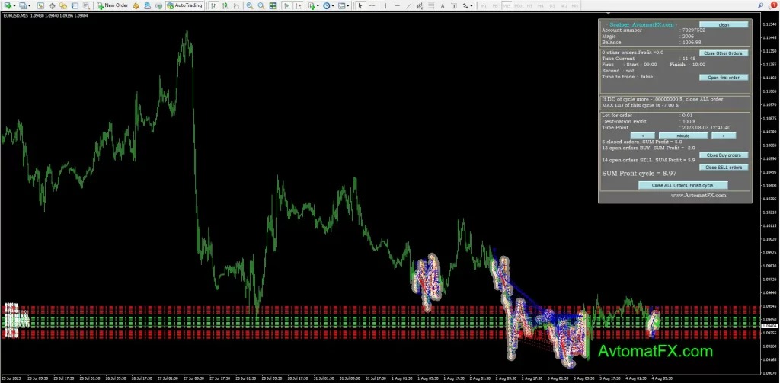780x383 pixels.
Task: Click the Close Buy orders button
Action: pos(724,155)
